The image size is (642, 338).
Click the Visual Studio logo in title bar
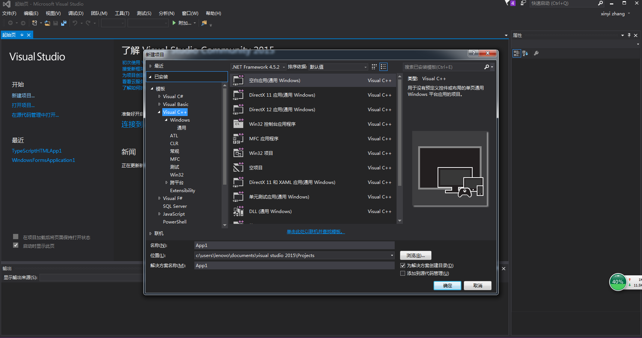coord(7,4)
